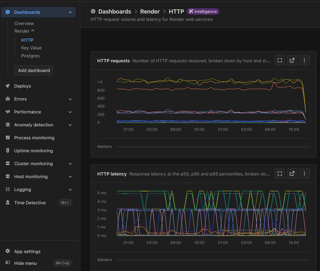Click the HTTP latency chart title
320x271 pixels.
[112, 174]
